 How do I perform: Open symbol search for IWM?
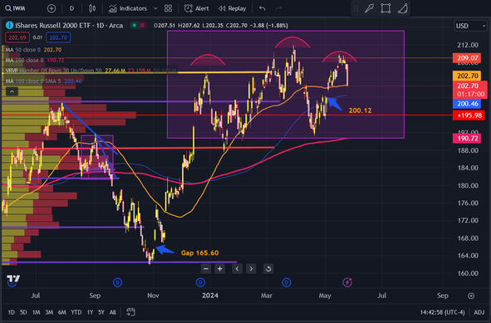point(16,8)
